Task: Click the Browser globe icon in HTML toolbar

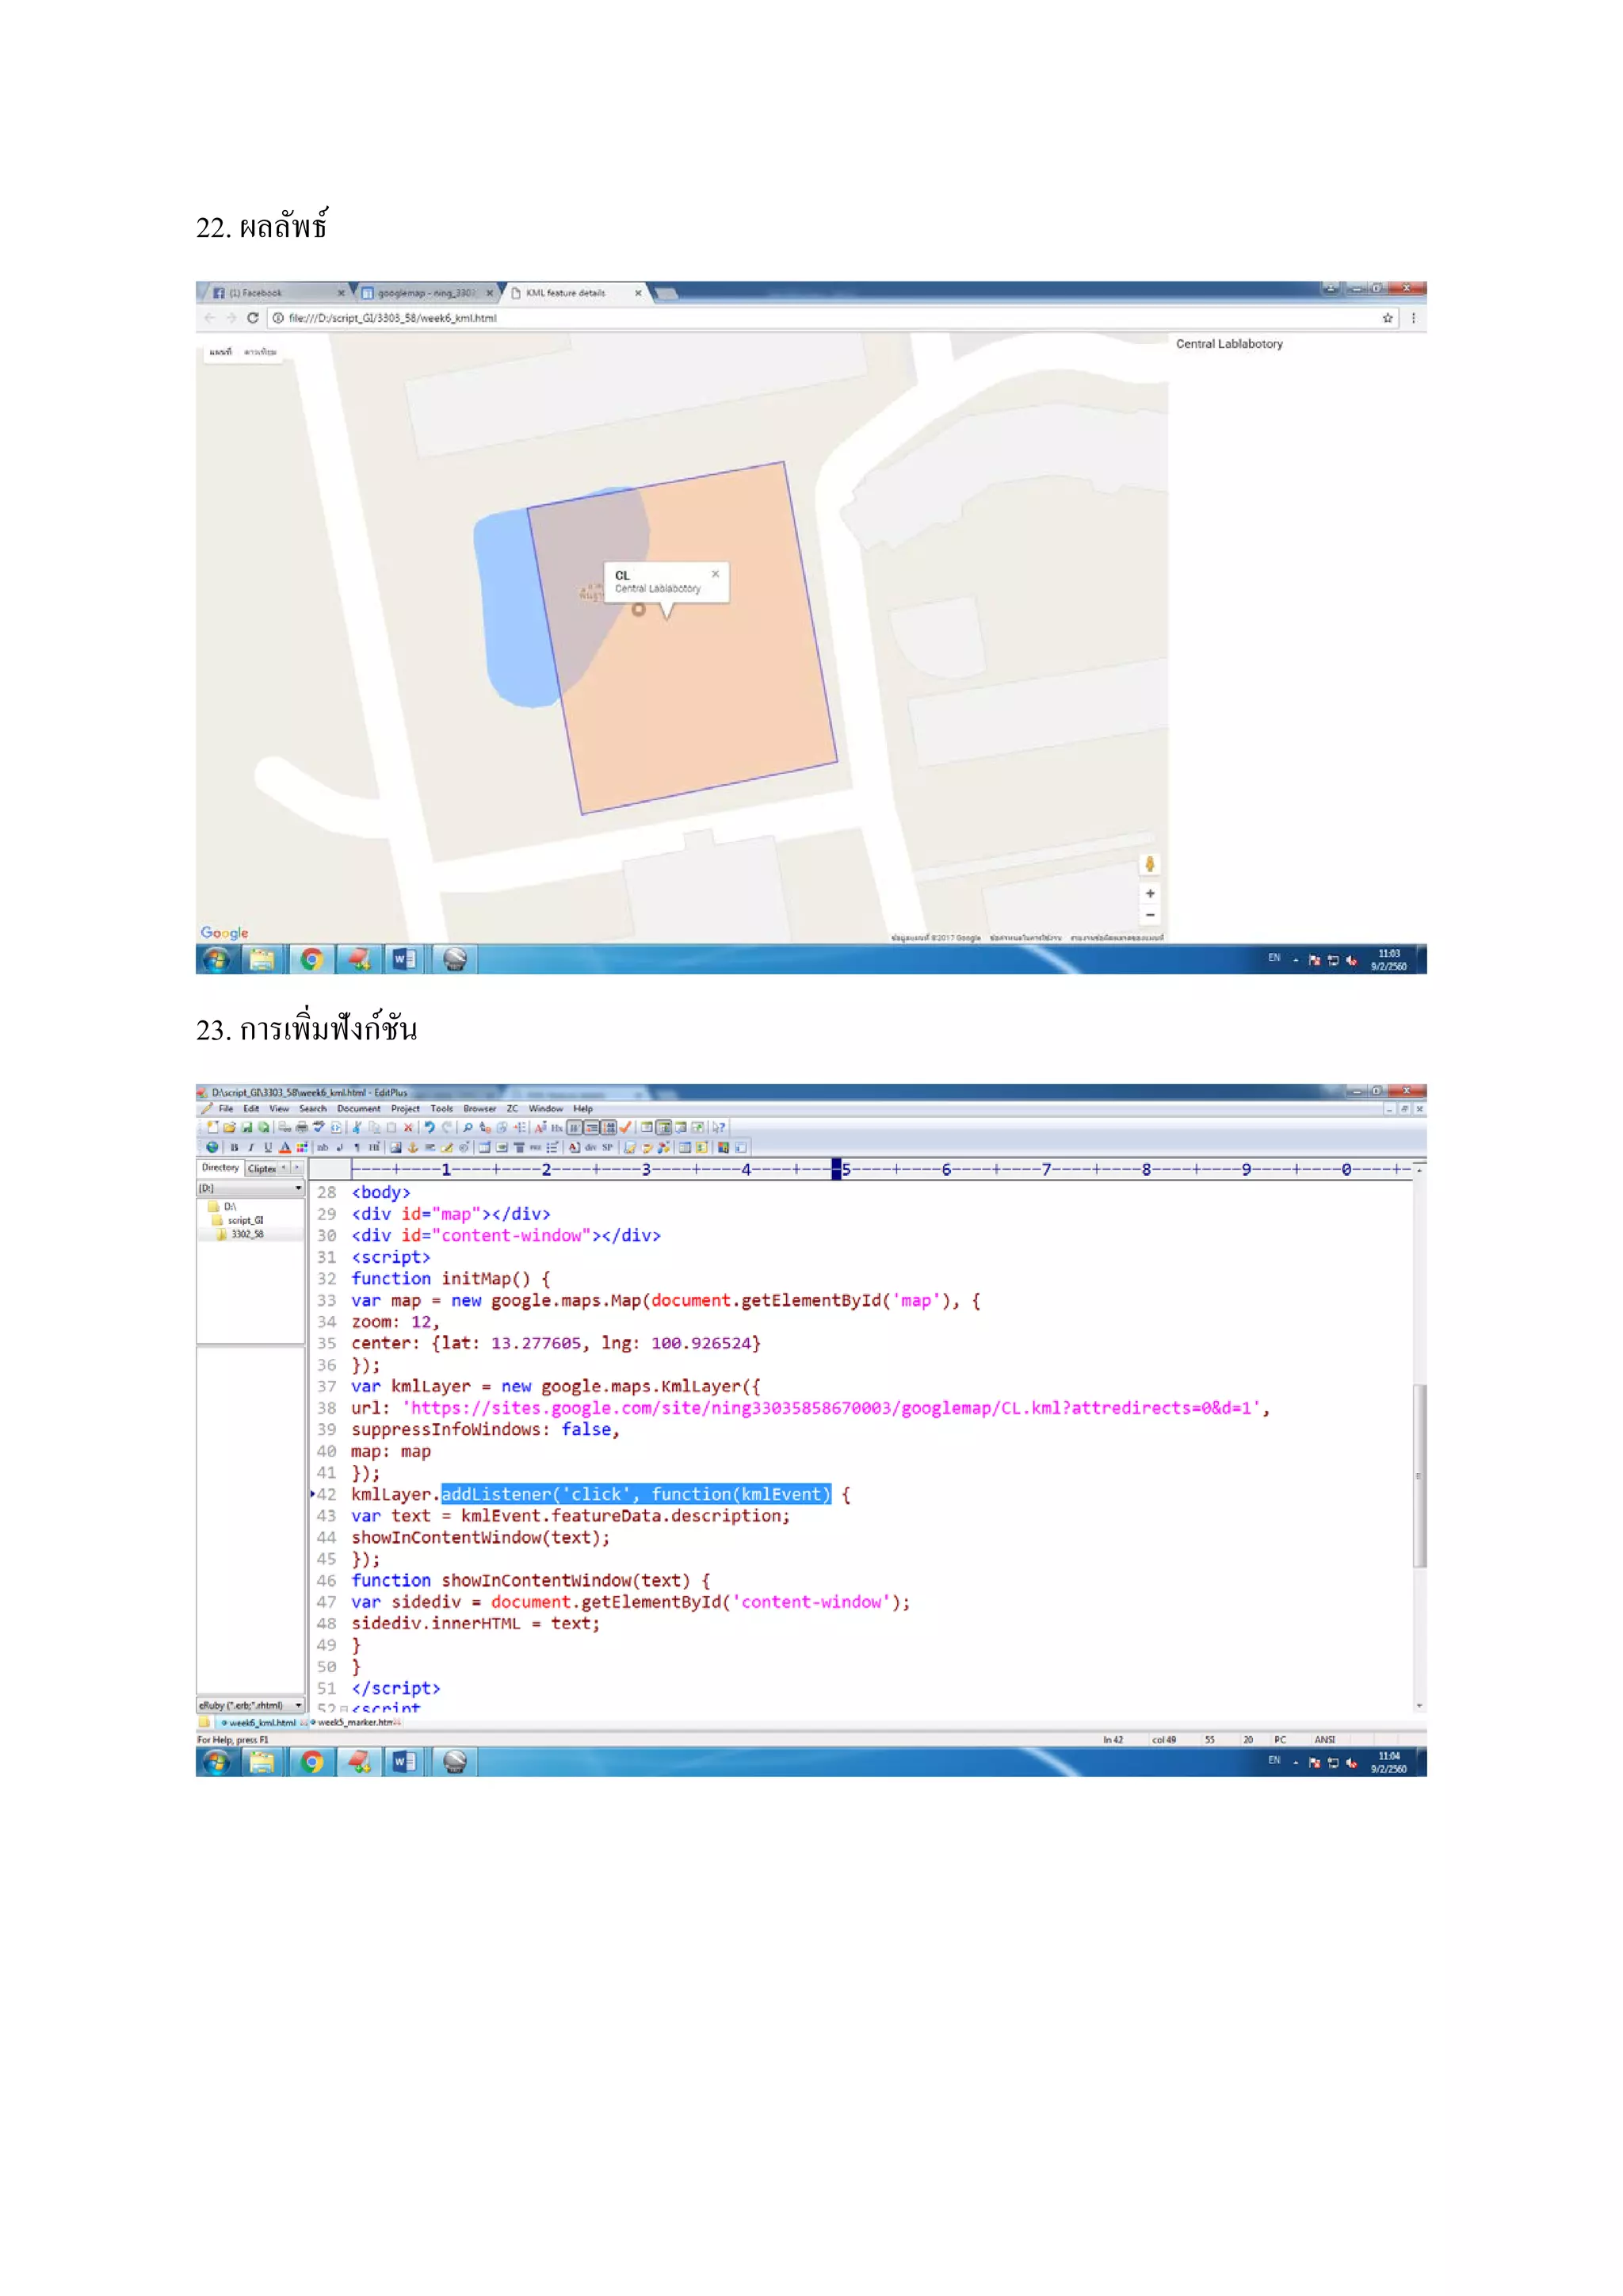Action: click(x=213, y=1148)
